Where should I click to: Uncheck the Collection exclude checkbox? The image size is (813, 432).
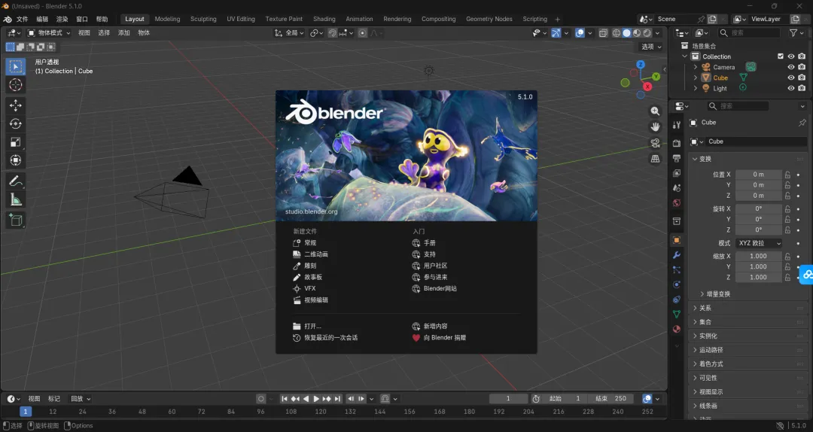(x=781, y=56)
